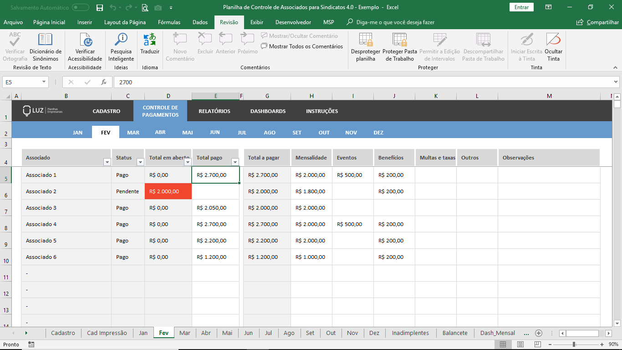Toggle the Salvamento Automático switch
This screenshot has width=622, height=350.
point(81,7)
